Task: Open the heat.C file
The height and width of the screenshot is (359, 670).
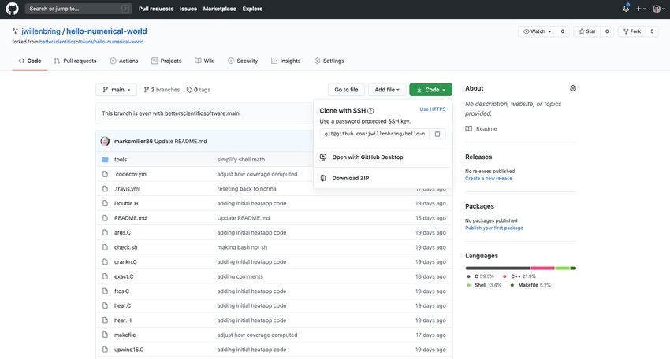Action: point(123,305)
